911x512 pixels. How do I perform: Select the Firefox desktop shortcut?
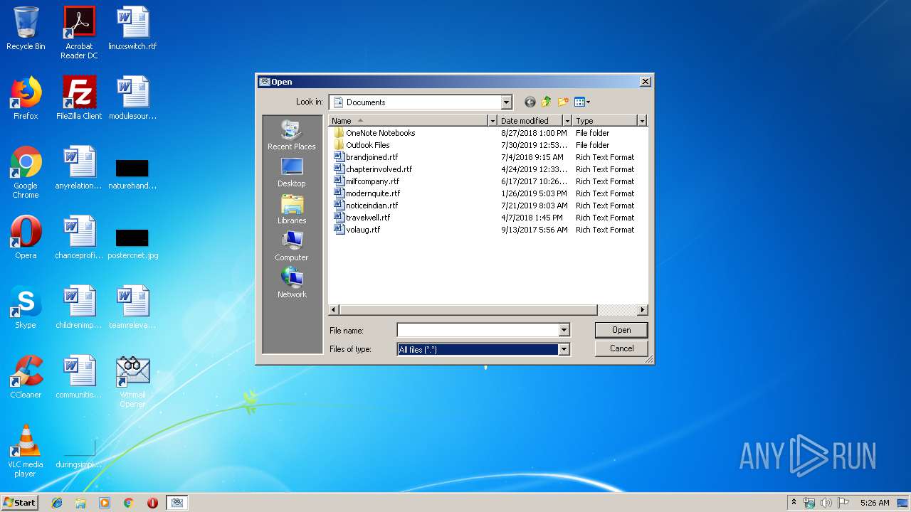pos(26,98)
